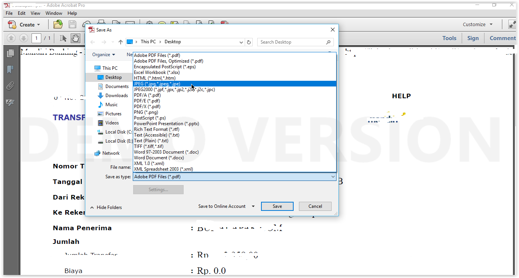
Task: Click the Save file icon
Action: click(72, 24)
